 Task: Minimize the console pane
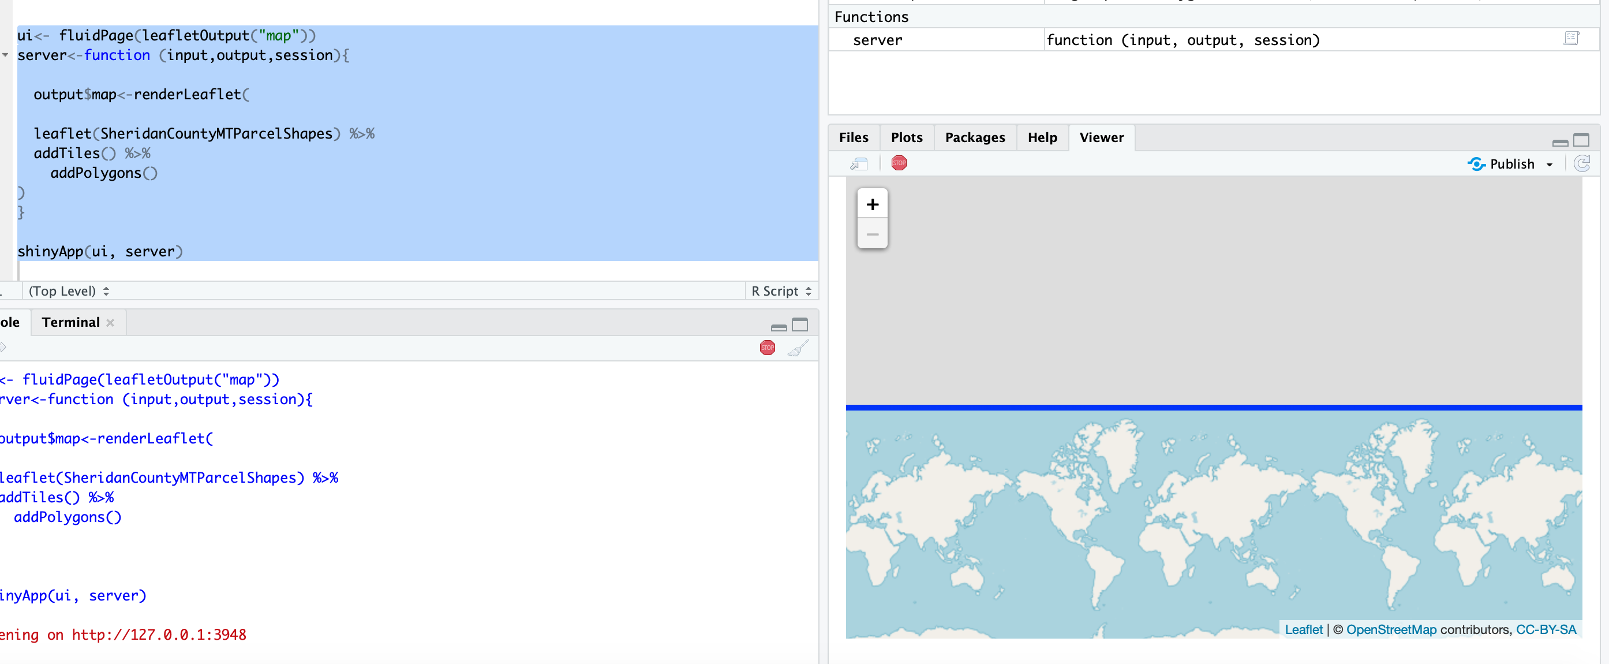[779, 327]
